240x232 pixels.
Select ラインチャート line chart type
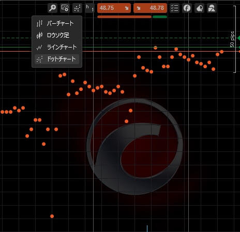click(57, 47)
